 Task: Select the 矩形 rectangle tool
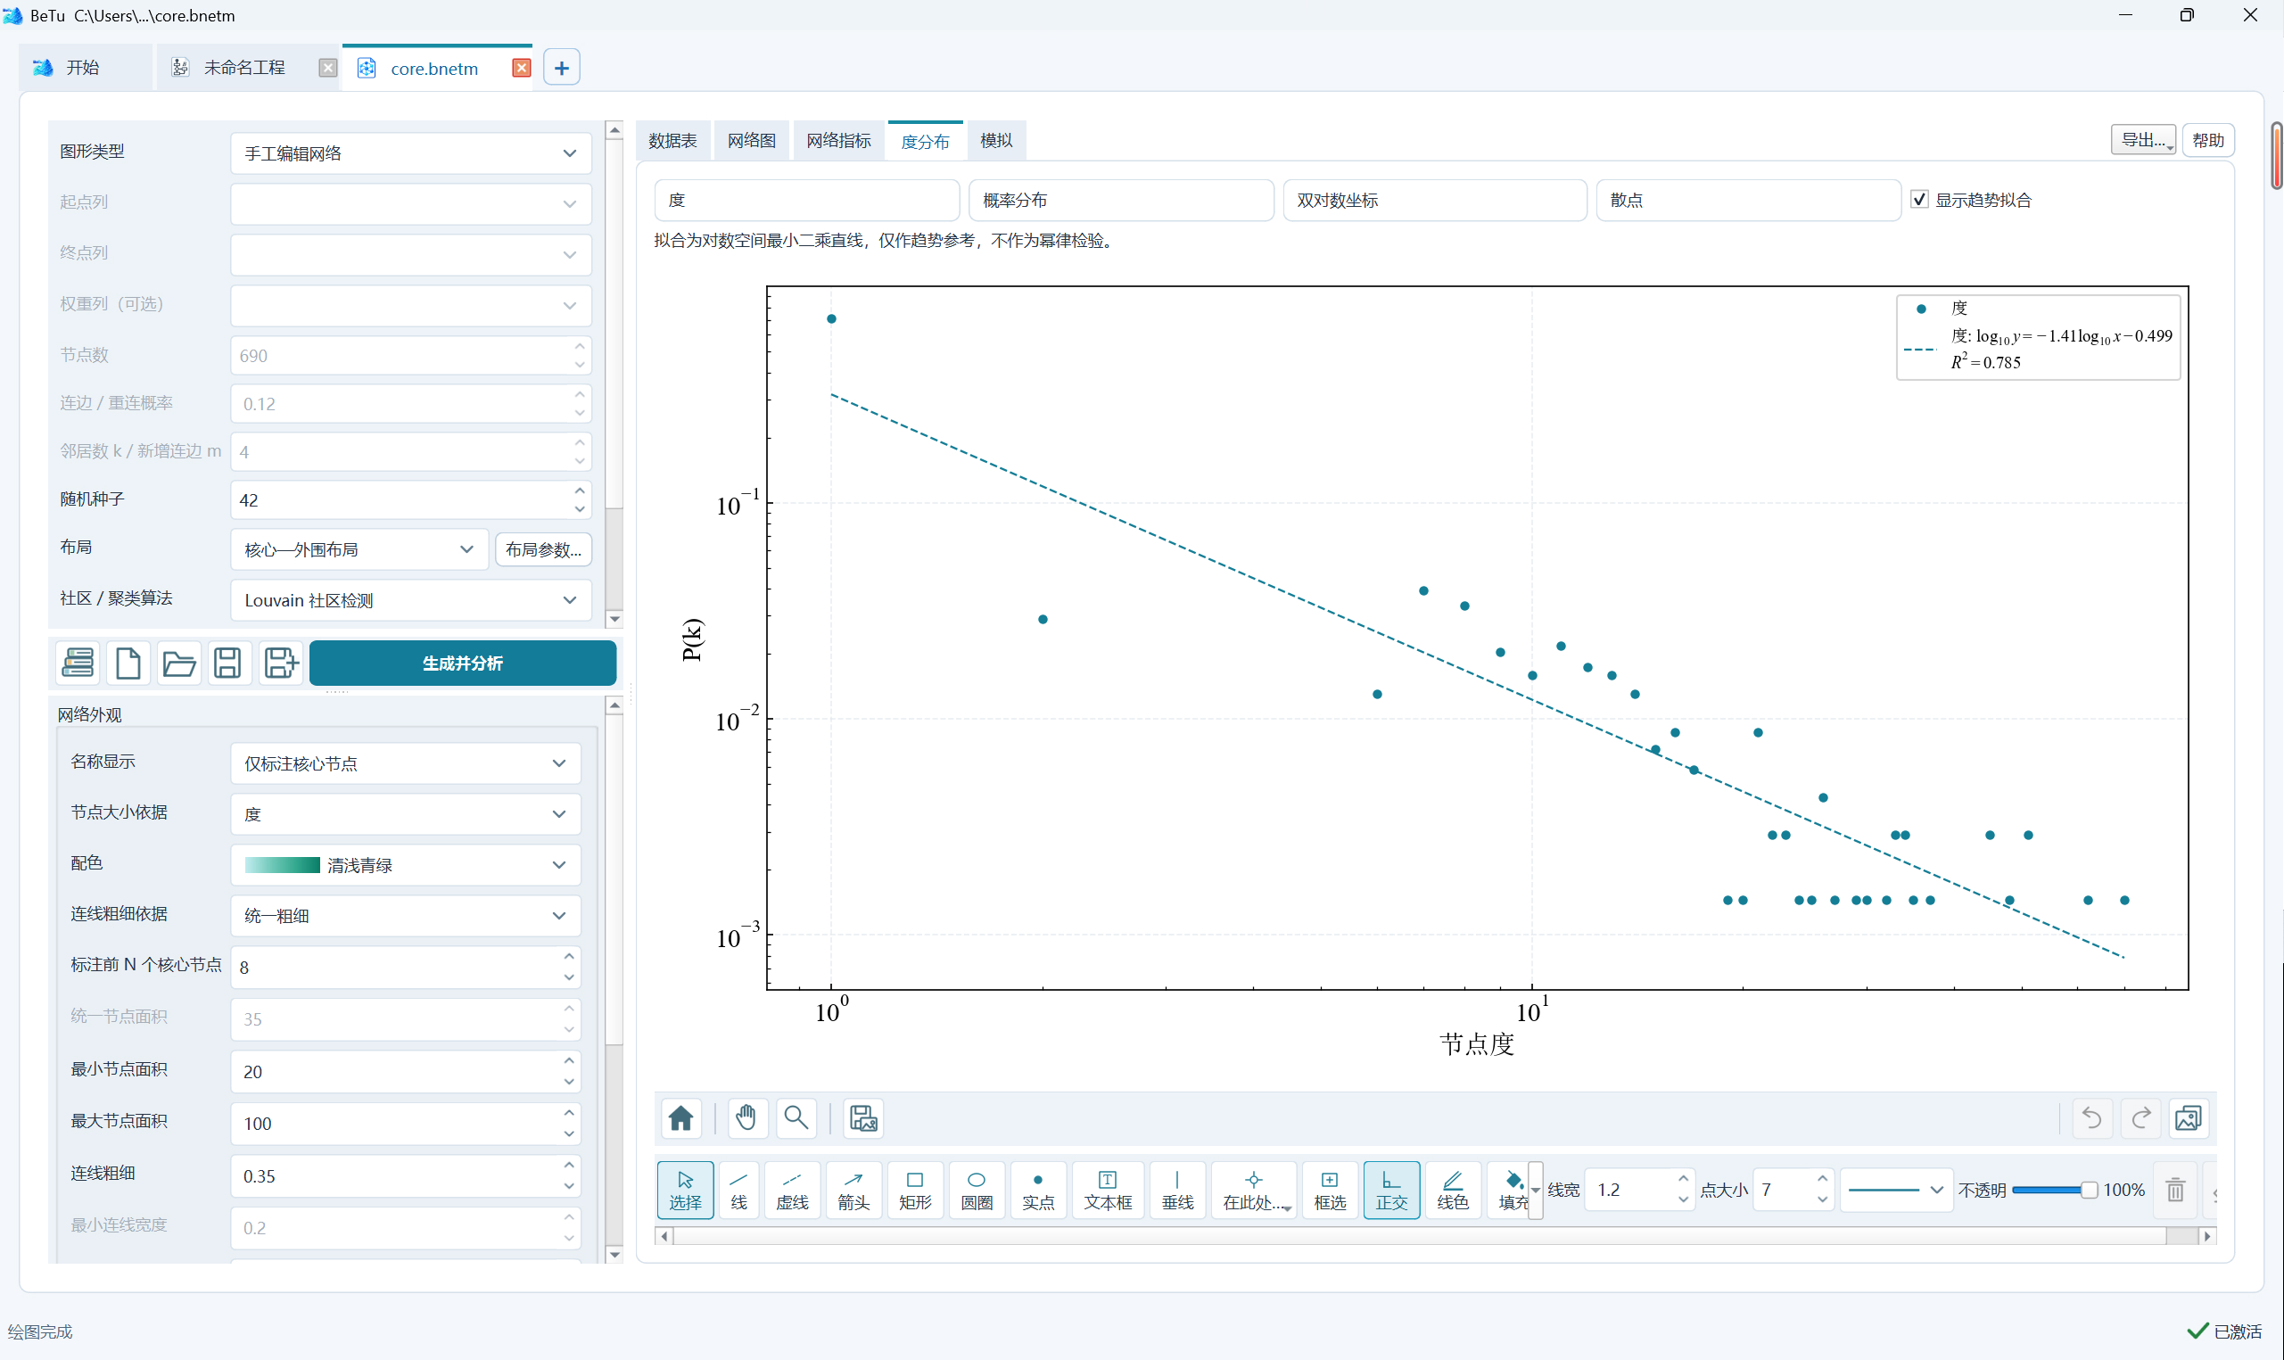click(x=915, y=1189)
